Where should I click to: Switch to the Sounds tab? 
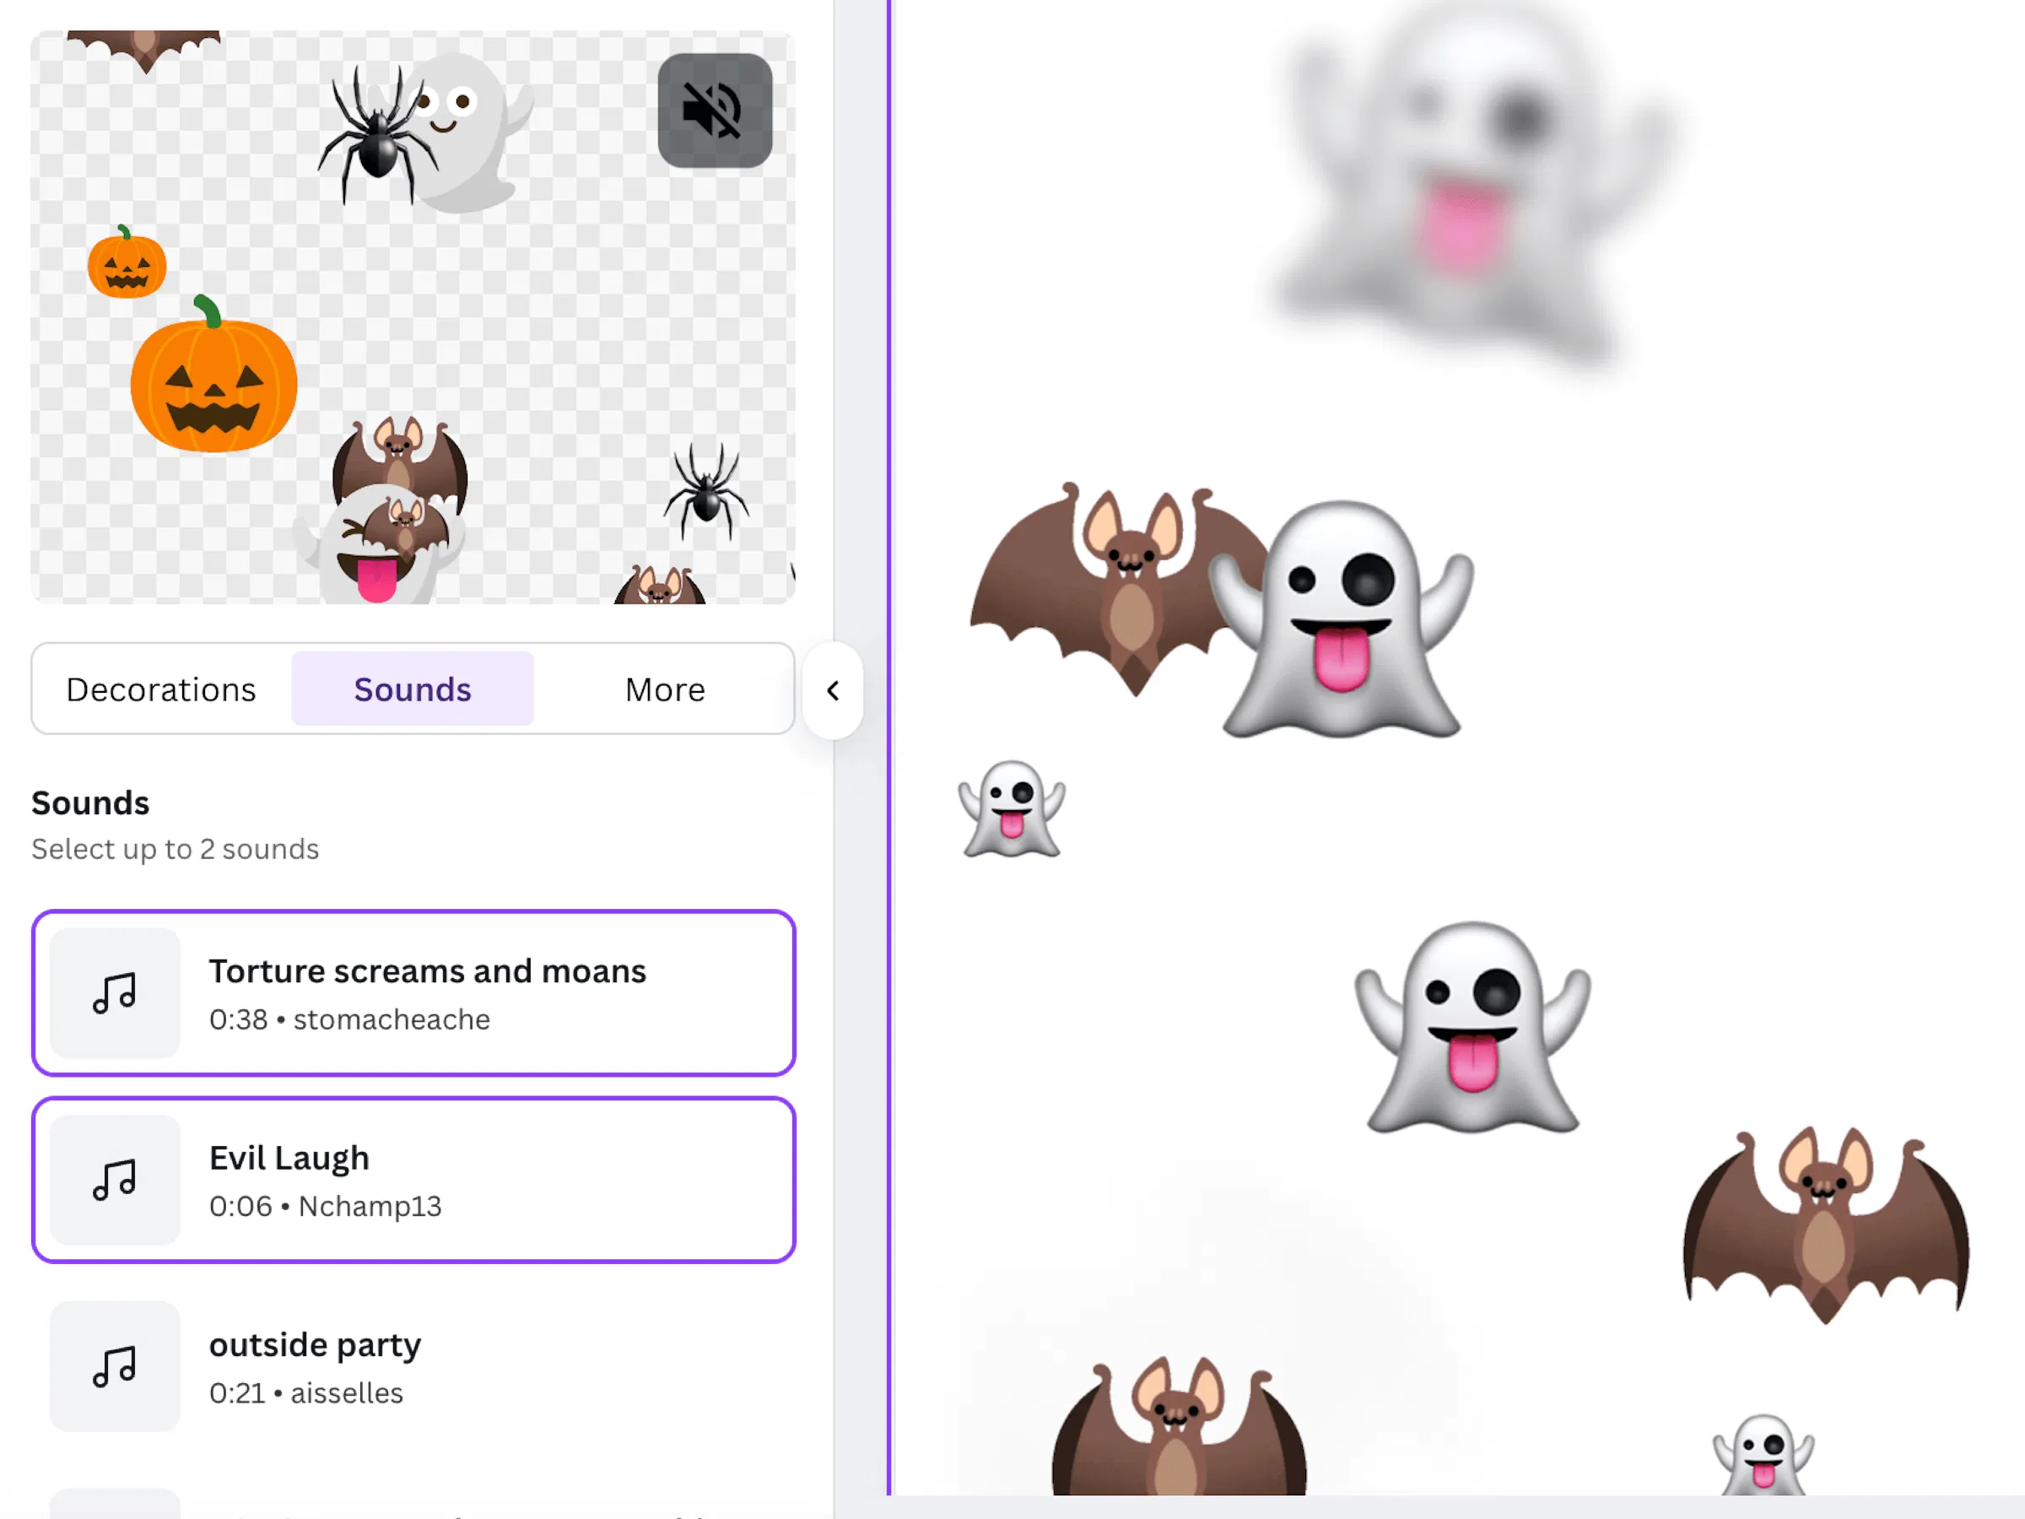pos(413,689)
